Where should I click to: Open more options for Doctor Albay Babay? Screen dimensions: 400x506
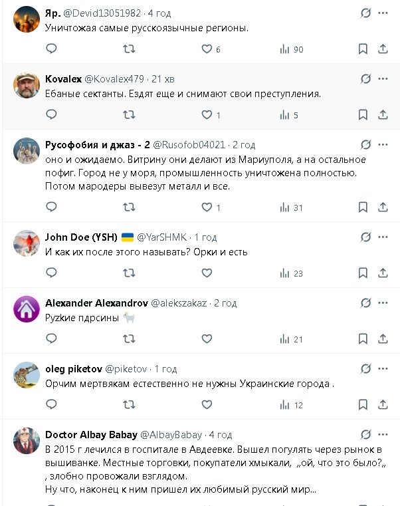[x=383, y=435]
